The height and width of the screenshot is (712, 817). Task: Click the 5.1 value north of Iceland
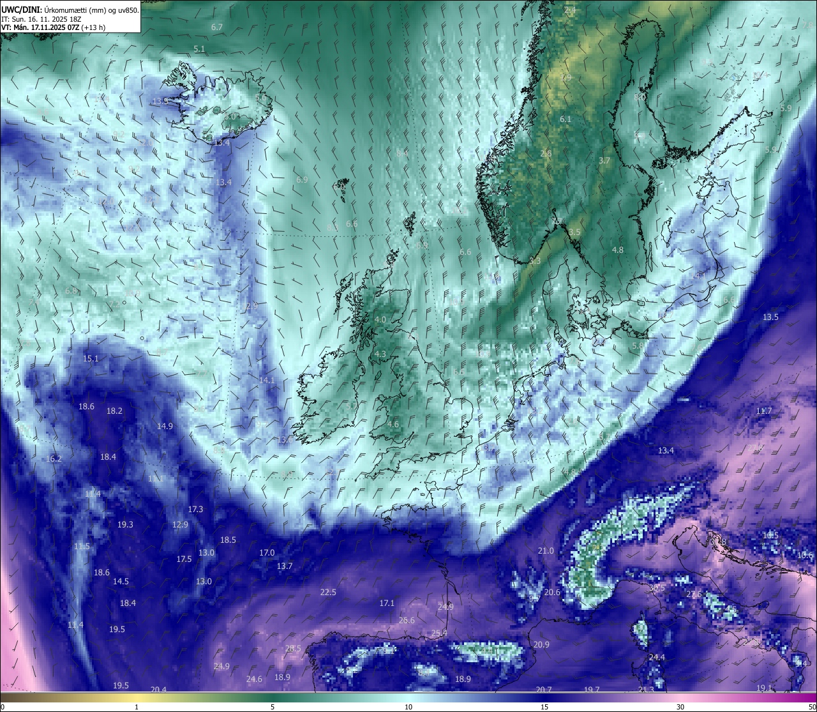pos(199,49)
